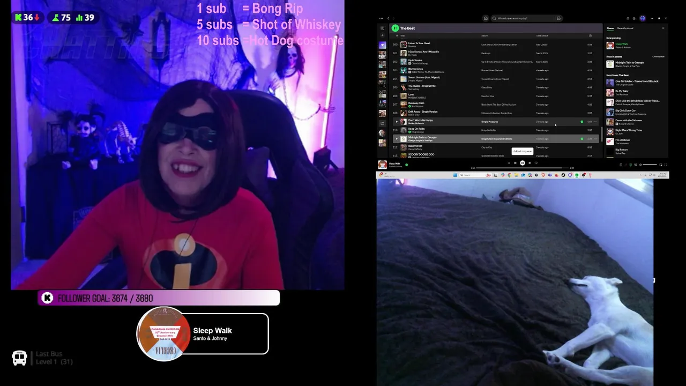Screen dimensions: 686x386
Task: Select Runaway Train track row
Action: click(496, 105)
